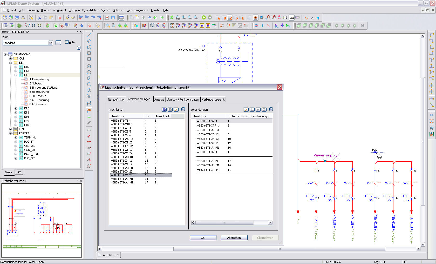Enable the Aktiv filter checkbox
436x264 pixels.
(67, 42)
